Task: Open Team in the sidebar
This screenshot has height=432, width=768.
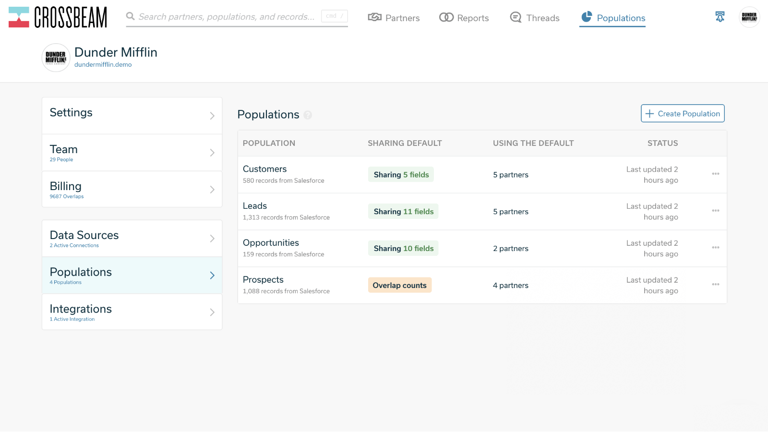Action: (x=132, y=153)
